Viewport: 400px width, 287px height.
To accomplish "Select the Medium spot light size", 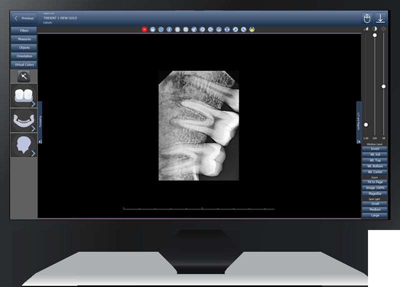I will point(374,209).
